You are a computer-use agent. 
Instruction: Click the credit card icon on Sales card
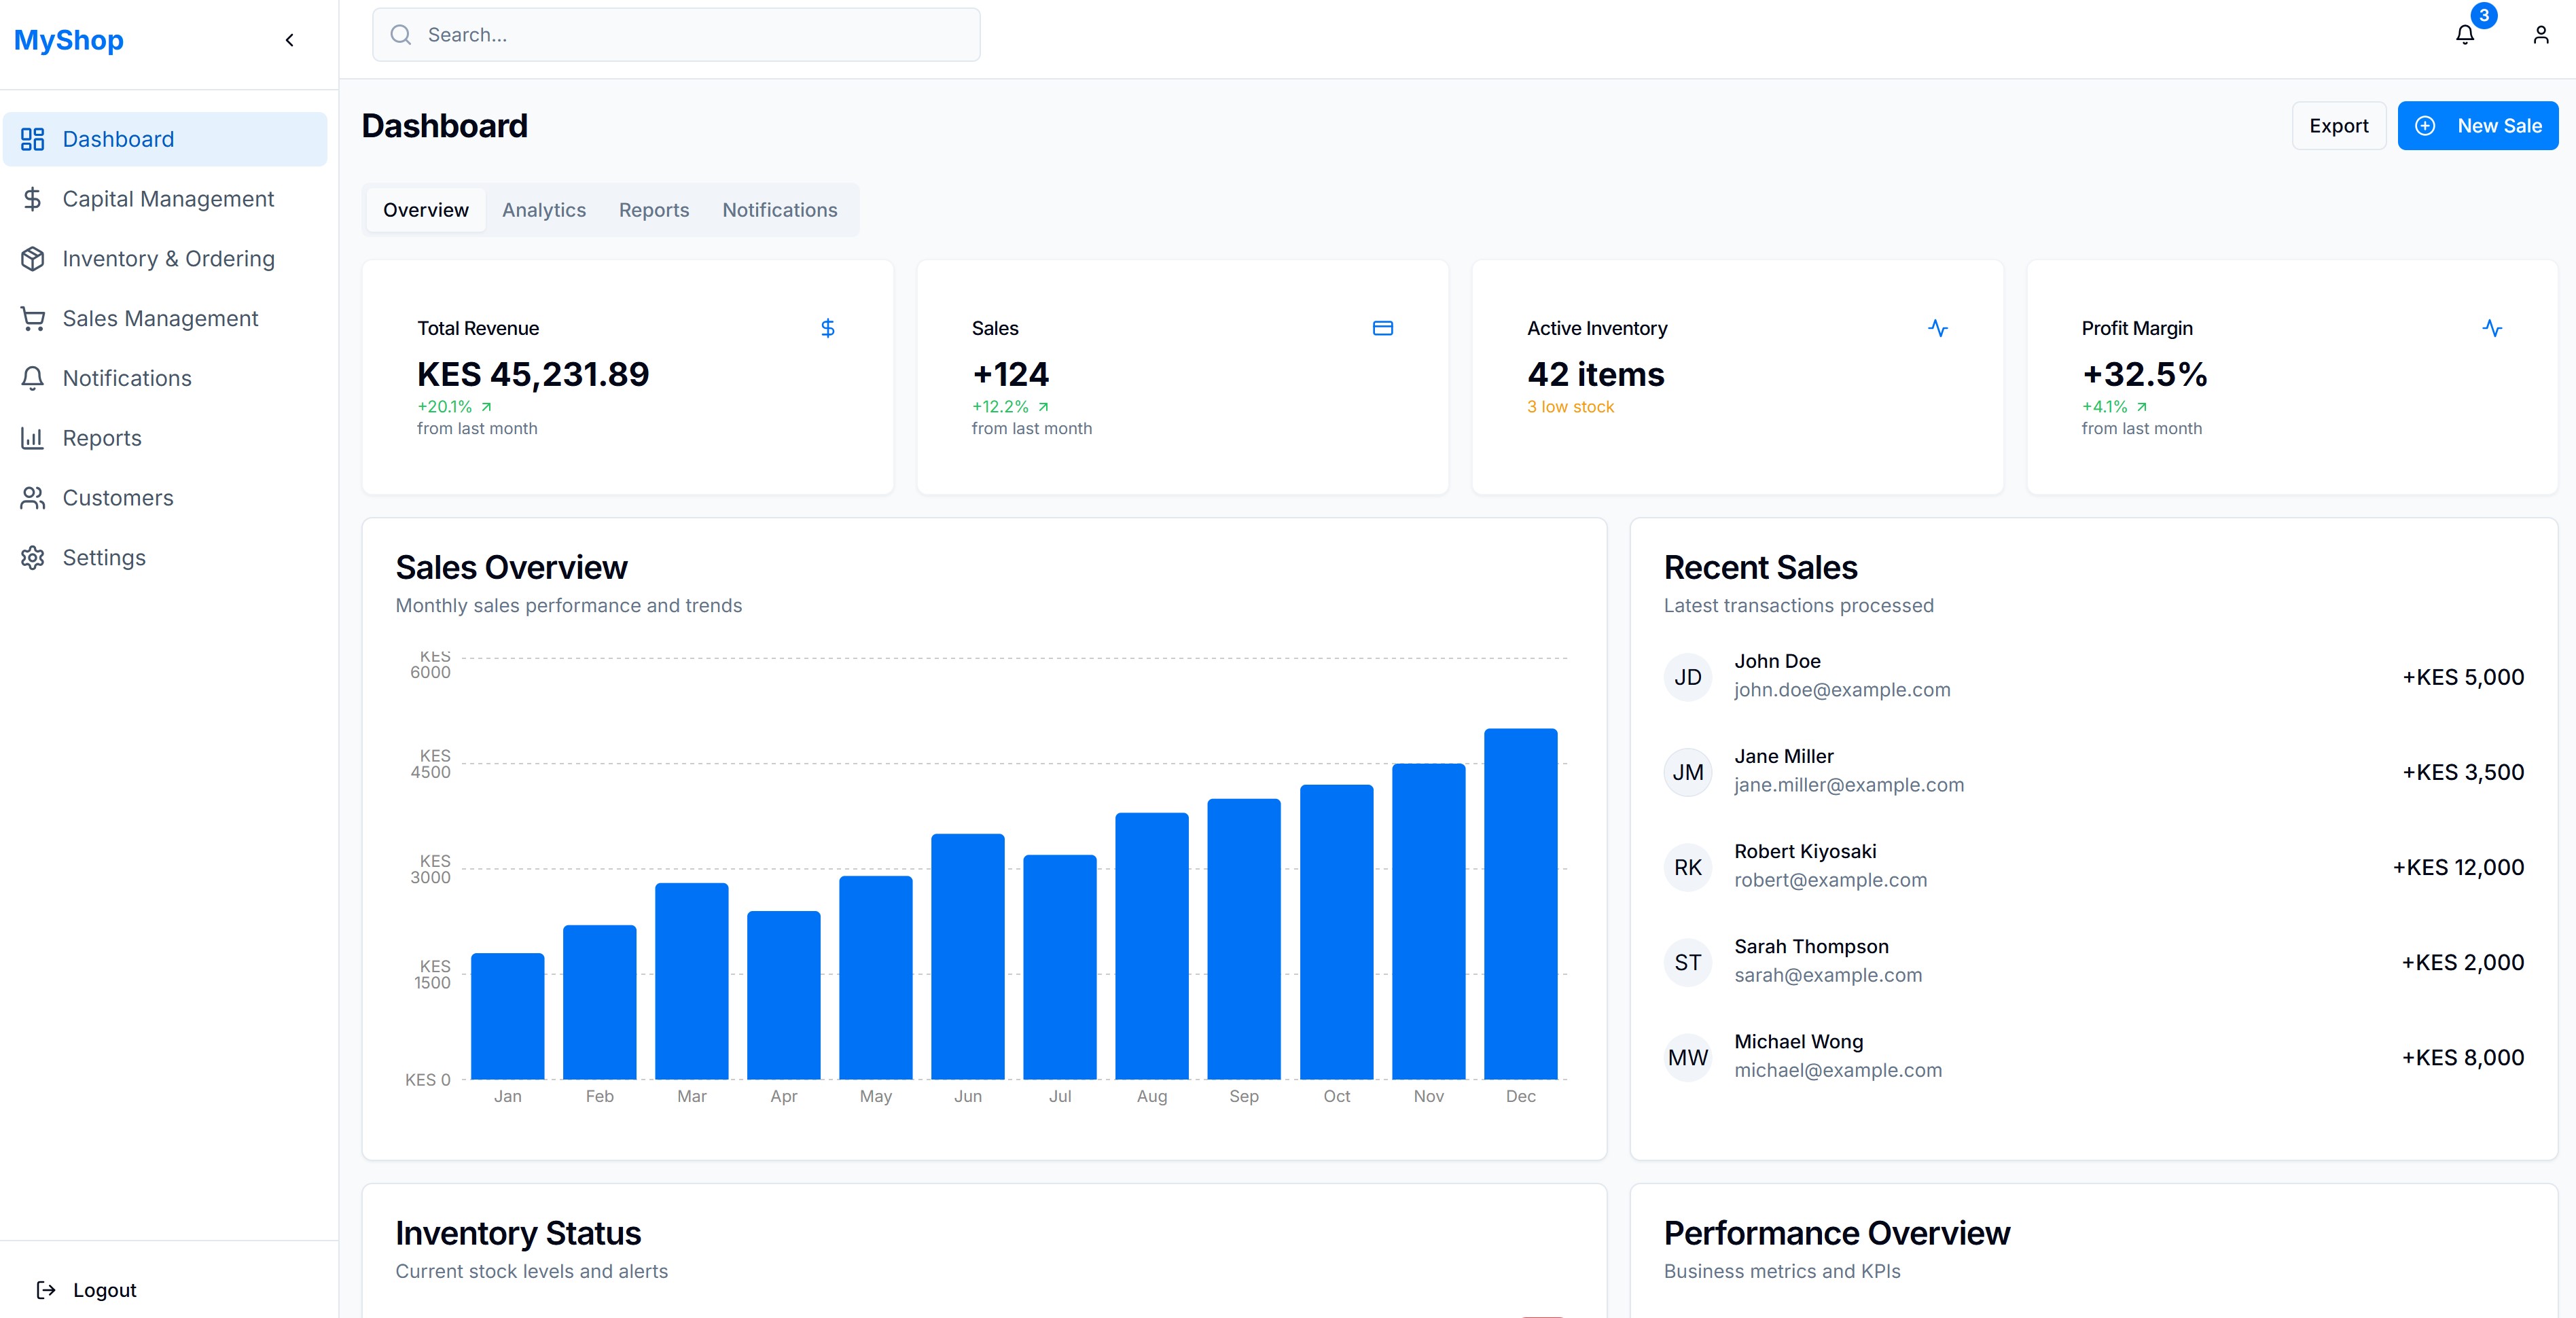(1382, 328)
